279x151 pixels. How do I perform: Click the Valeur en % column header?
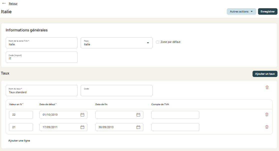pyautogui.click(x=16, y=104)
